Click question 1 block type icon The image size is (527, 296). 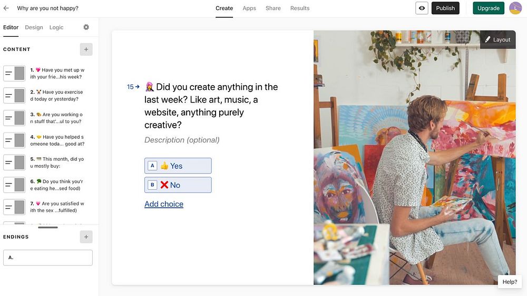(x=14, y=73)
